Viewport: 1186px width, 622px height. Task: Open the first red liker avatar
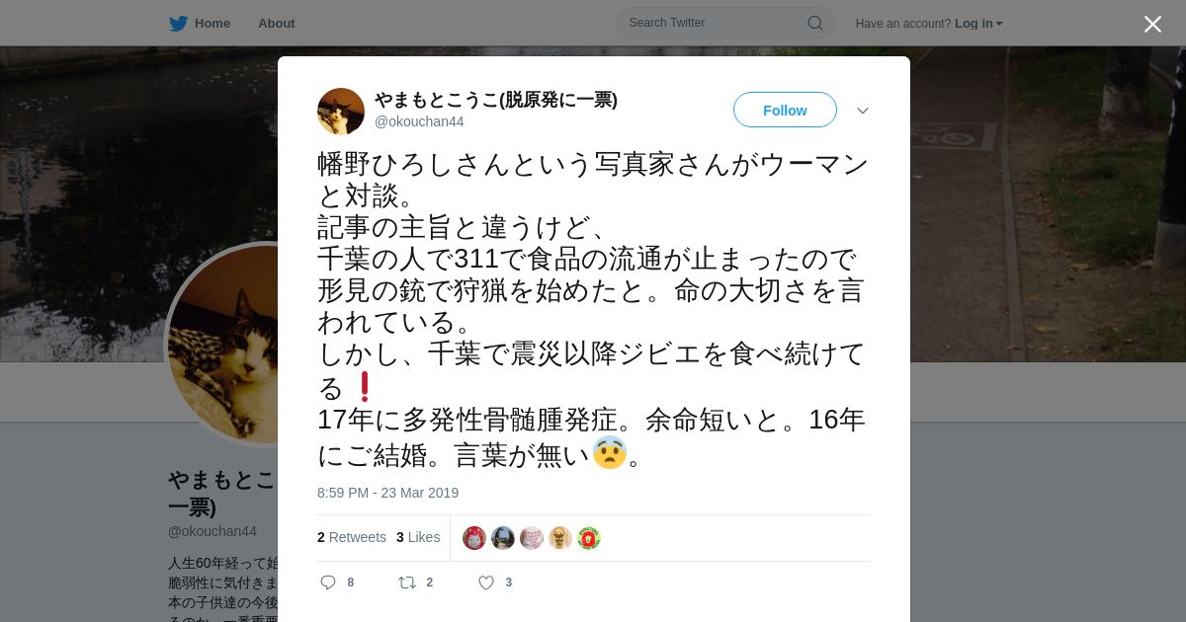pyautogui.click(x=474, y=538)
